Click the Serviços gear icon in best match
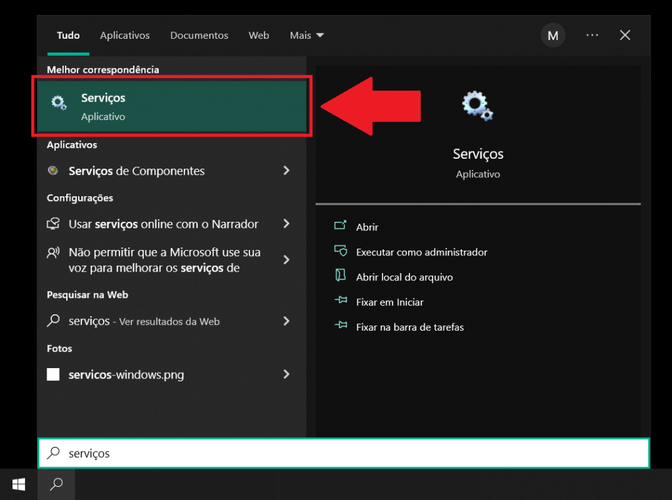Image resolution: width=672 pixels, height=500 pixels. tap(58, 103)
